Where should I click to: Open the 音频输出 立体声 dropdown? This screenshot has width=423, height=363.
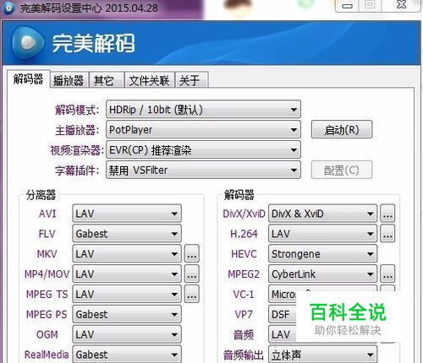[322, 355]
